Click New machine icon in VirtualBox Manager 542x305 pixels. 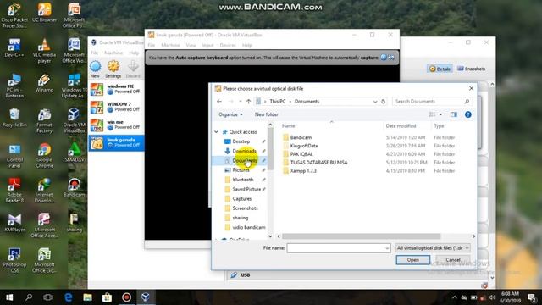point(95,69)
